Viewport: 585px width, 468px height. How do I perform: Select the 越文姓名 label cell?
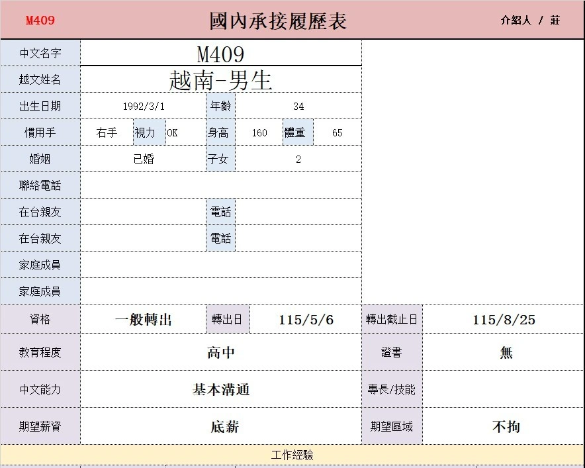click(40, 79)
